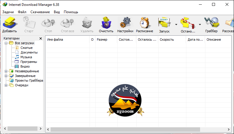Click the Завершённые checkmark folder icon
Image resolution: width=234 pixels, height=134 pixels.
pyautogui.click(x=11, y=76)
